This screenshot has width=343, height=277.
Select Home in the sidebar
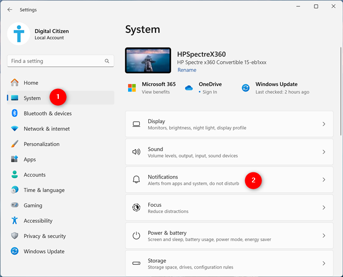31,83
